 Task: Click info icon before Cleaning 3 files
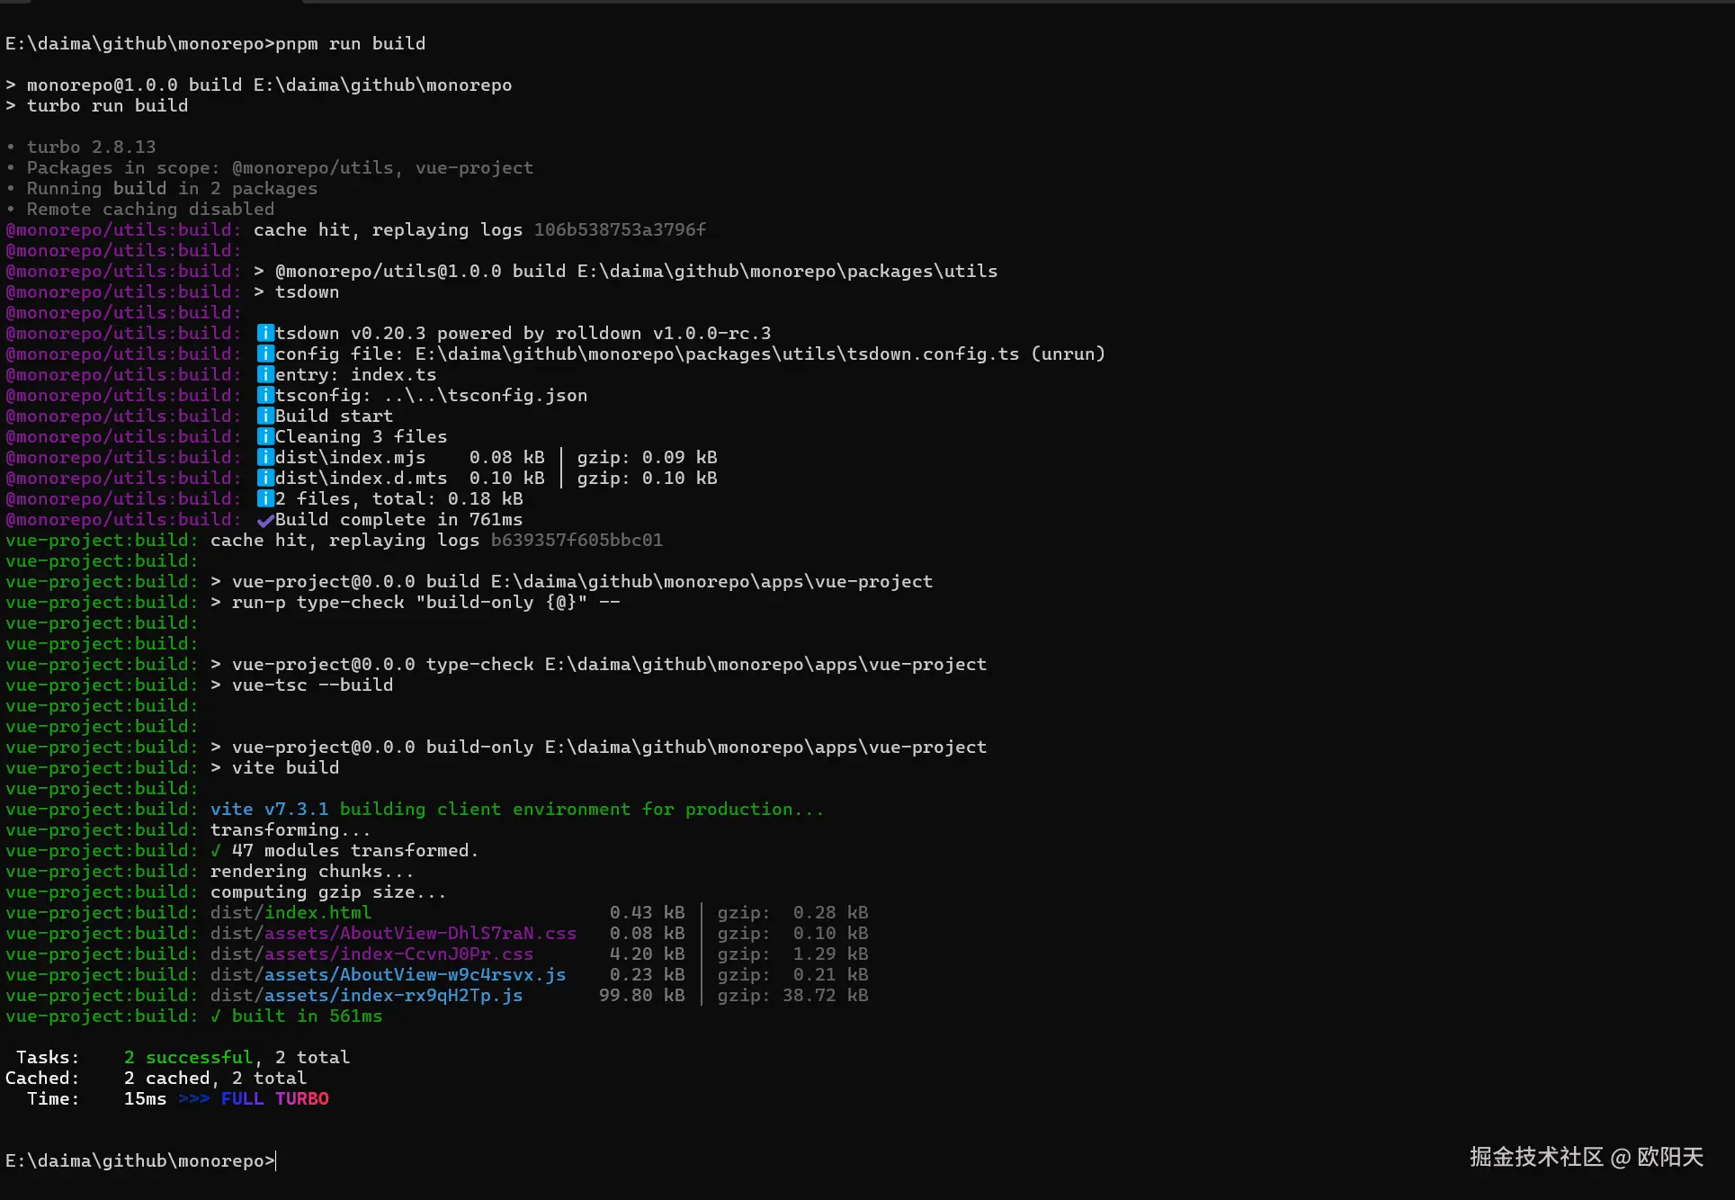point(265,437)
